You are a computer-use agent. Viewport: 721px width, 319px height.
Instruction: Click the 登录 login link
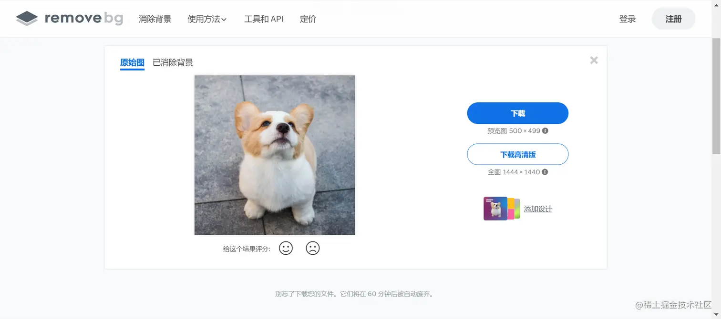[628, 19]
